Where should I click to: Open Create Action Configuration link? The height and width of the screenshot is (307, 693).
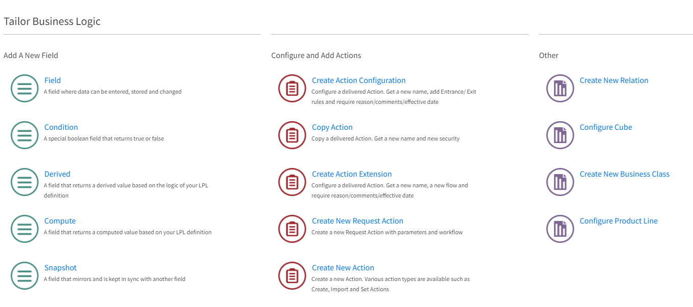point(359,80)
